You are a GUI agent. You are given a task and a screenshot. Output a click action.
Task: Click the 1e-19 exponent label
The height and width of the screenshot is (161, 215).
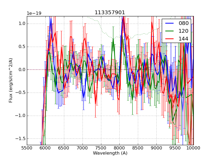coord(34,13)
